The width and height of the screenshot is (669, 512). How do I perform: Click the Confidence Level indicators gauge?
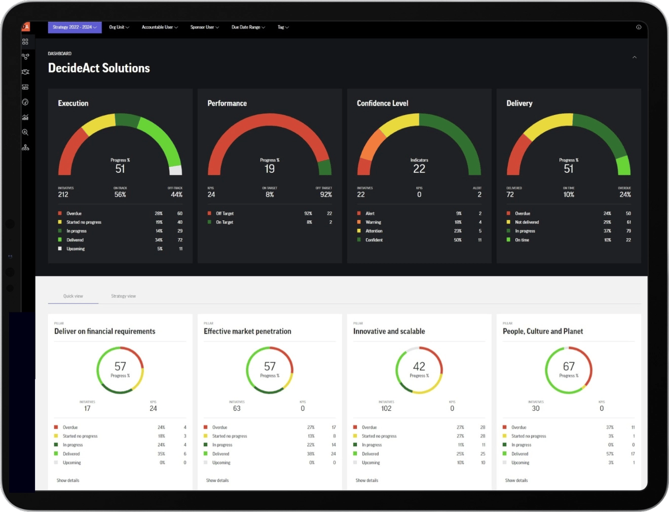(x=419, y=144)
